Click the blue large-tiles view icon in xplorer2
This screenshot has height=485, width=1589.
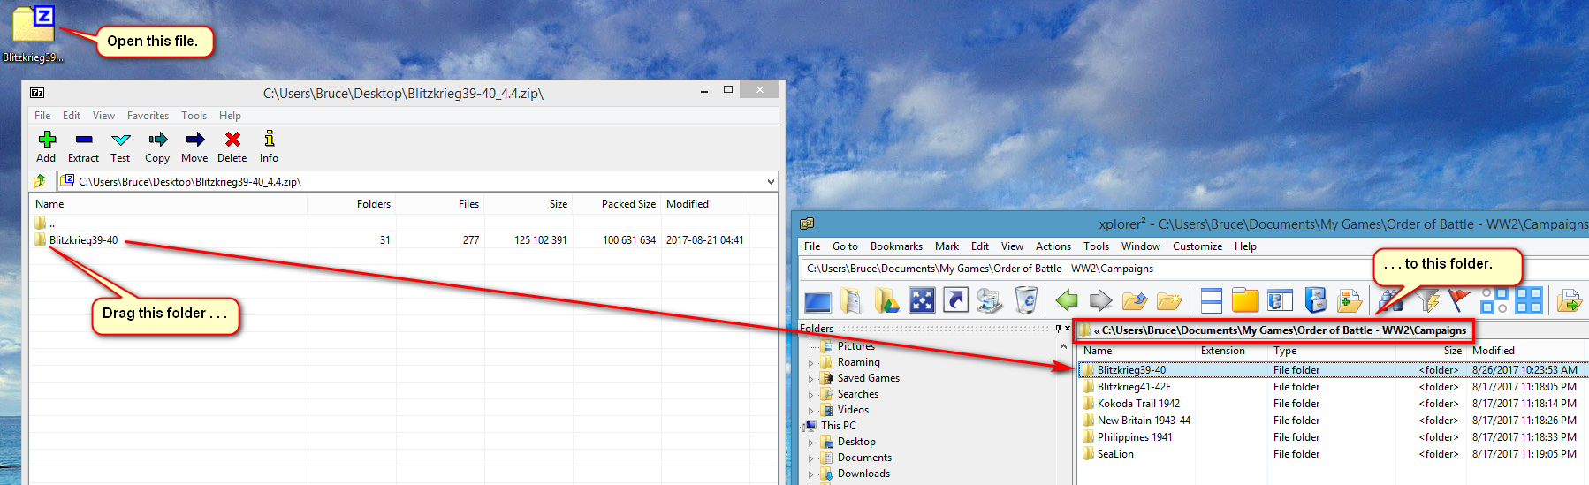1529,301
